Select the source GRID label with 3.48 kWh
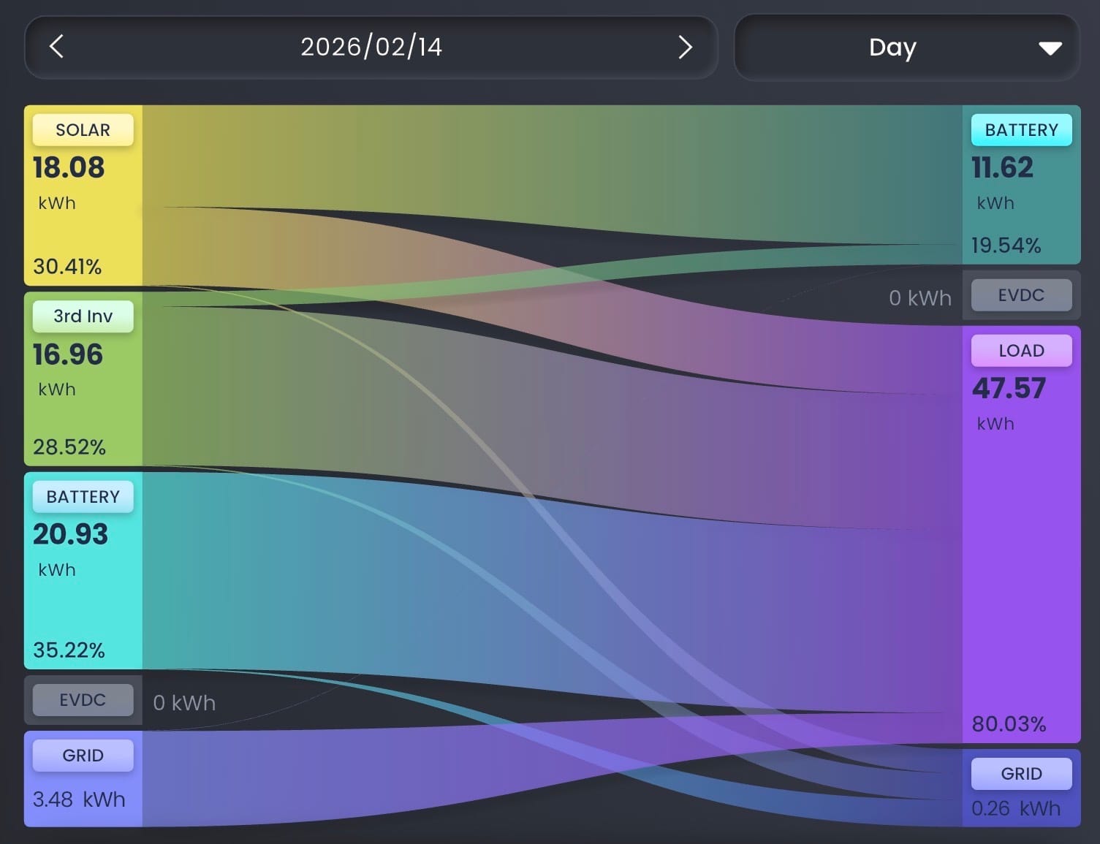 [x=83, y=756]
